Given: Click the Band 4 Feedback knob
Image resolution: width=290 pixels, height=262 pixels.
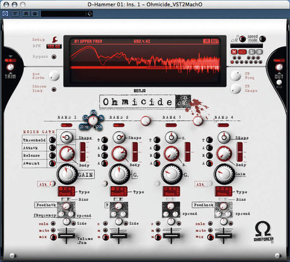Looking at the screenshot, I should tap(223, 206).
